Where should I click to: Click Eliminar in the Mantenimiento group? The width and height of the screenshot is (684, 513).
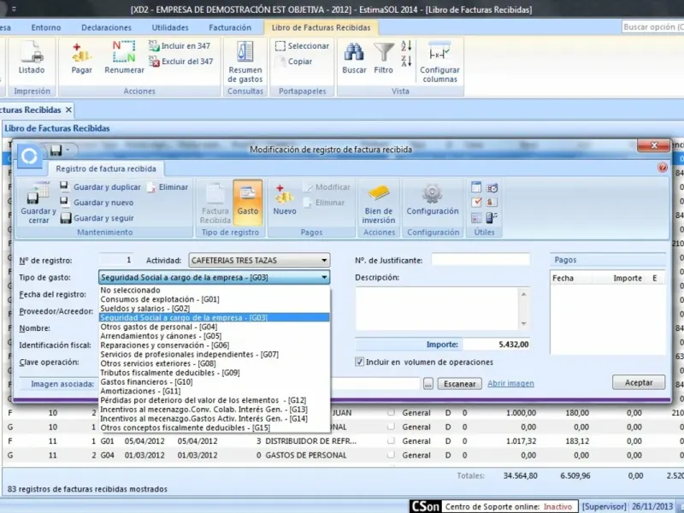click(168, 186)
